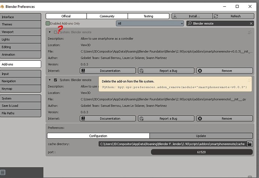The width and height of the screenshot is (259, 178).
Task: Switch to the Update tab
Action: tap(201, 136)
